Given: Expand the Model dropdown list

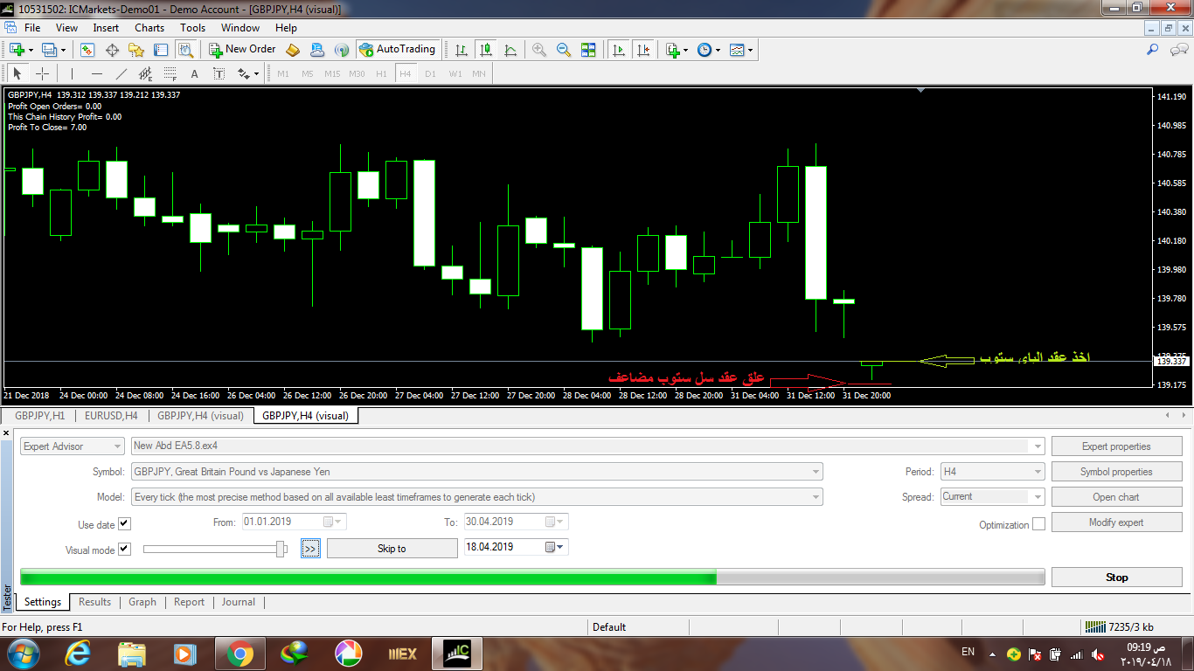Looking at the screenshot, I should point(816,497).
